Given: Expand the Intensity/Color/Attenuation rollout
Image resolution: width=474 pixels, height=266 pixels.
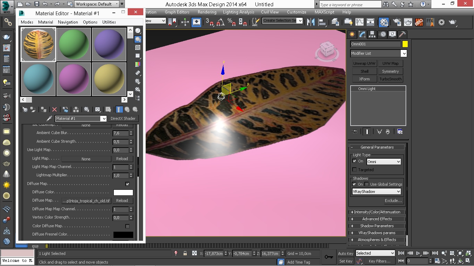Looking at the screenshot, I should click(377, 212).
